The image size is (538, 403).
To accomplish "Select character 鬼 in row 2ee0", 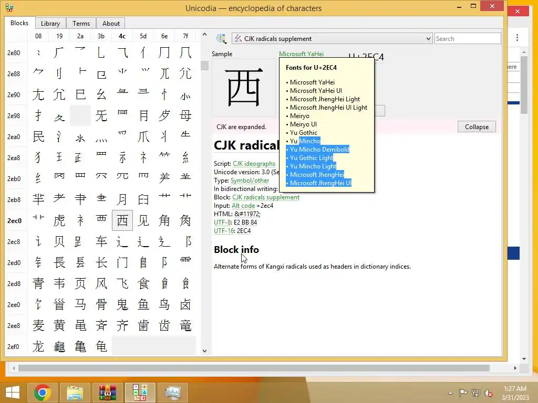I will (x=122, y=304).
